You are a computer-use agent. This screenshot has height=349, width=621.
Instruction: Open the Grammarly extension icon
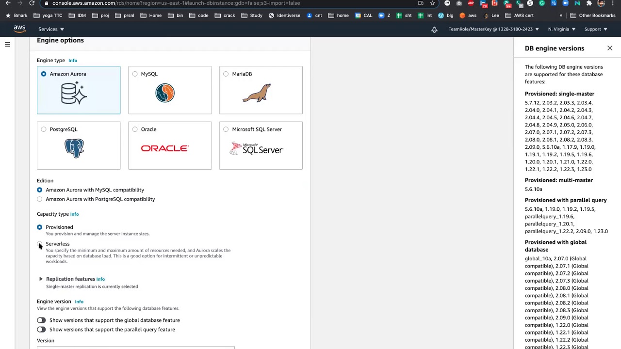pyautogui.click(x=541, y=3)
